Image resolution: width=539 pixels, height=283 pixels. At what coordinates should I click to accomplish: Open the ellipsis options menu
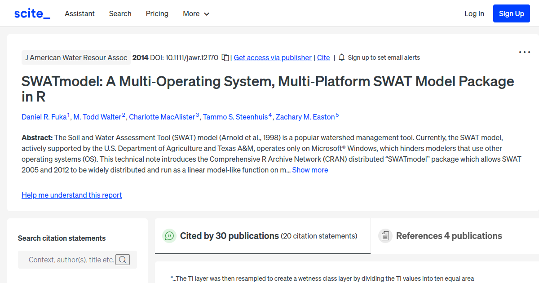(524, 52)
